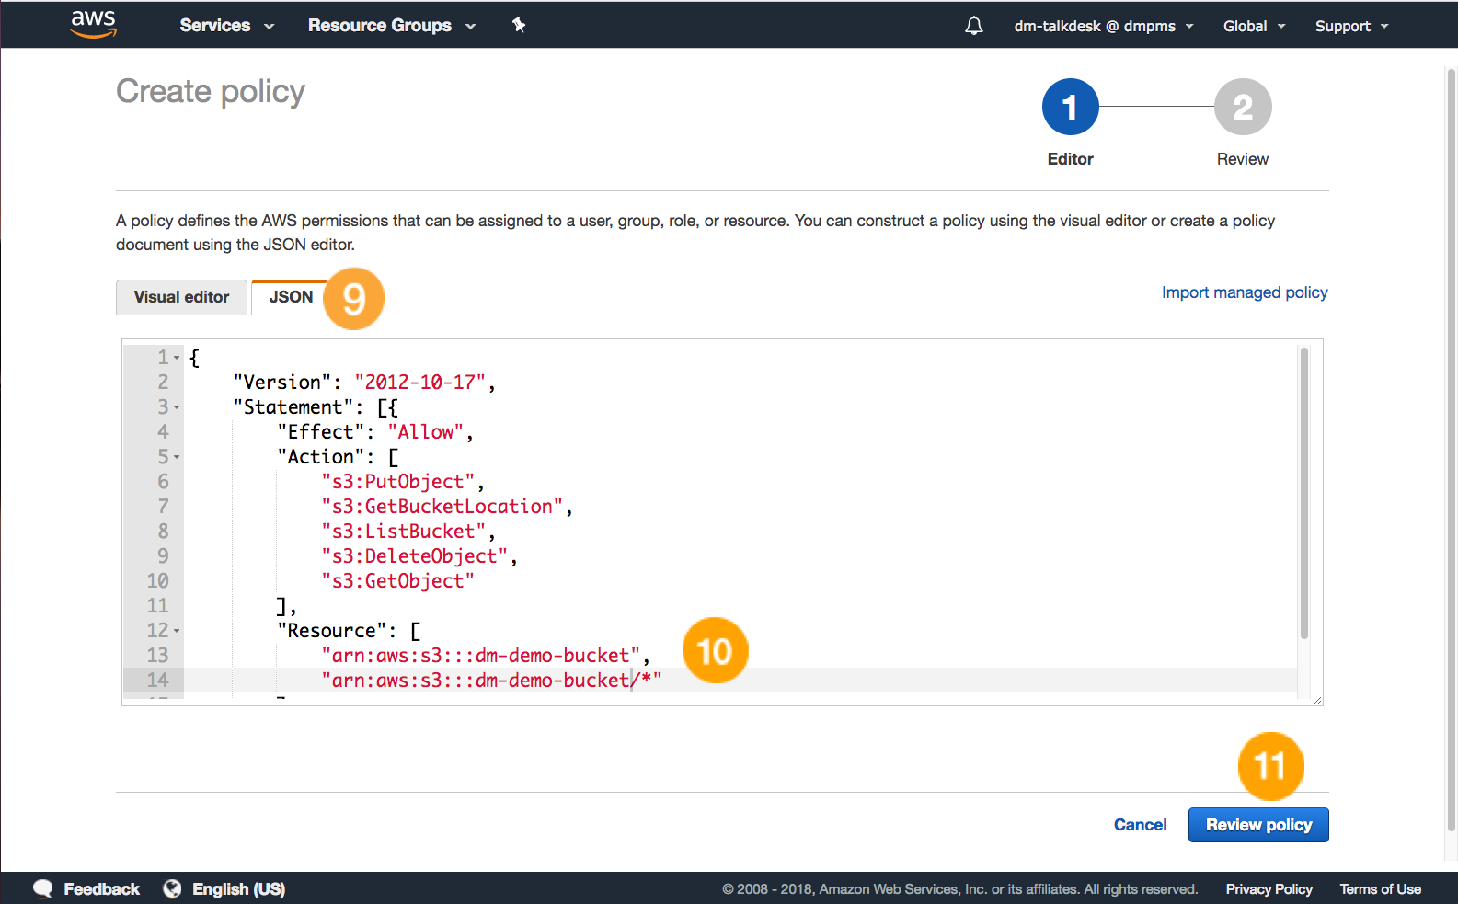Click the "s3:GetObject" action line
This screenshot has width=1458, height=904.
397,581
